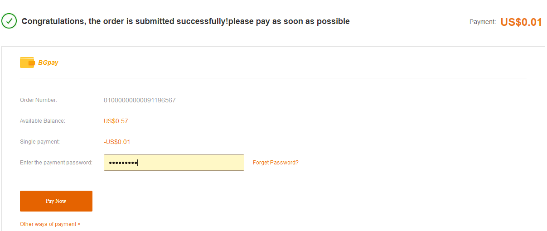Select the BGpay logo text
This screenshot has width=547, height=231.
click(x=48, y=63)
